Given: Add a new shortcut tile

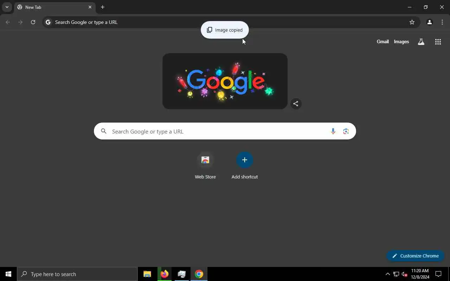Looking at the screenshot, I should pyautogui.click(x=245, y=166).
